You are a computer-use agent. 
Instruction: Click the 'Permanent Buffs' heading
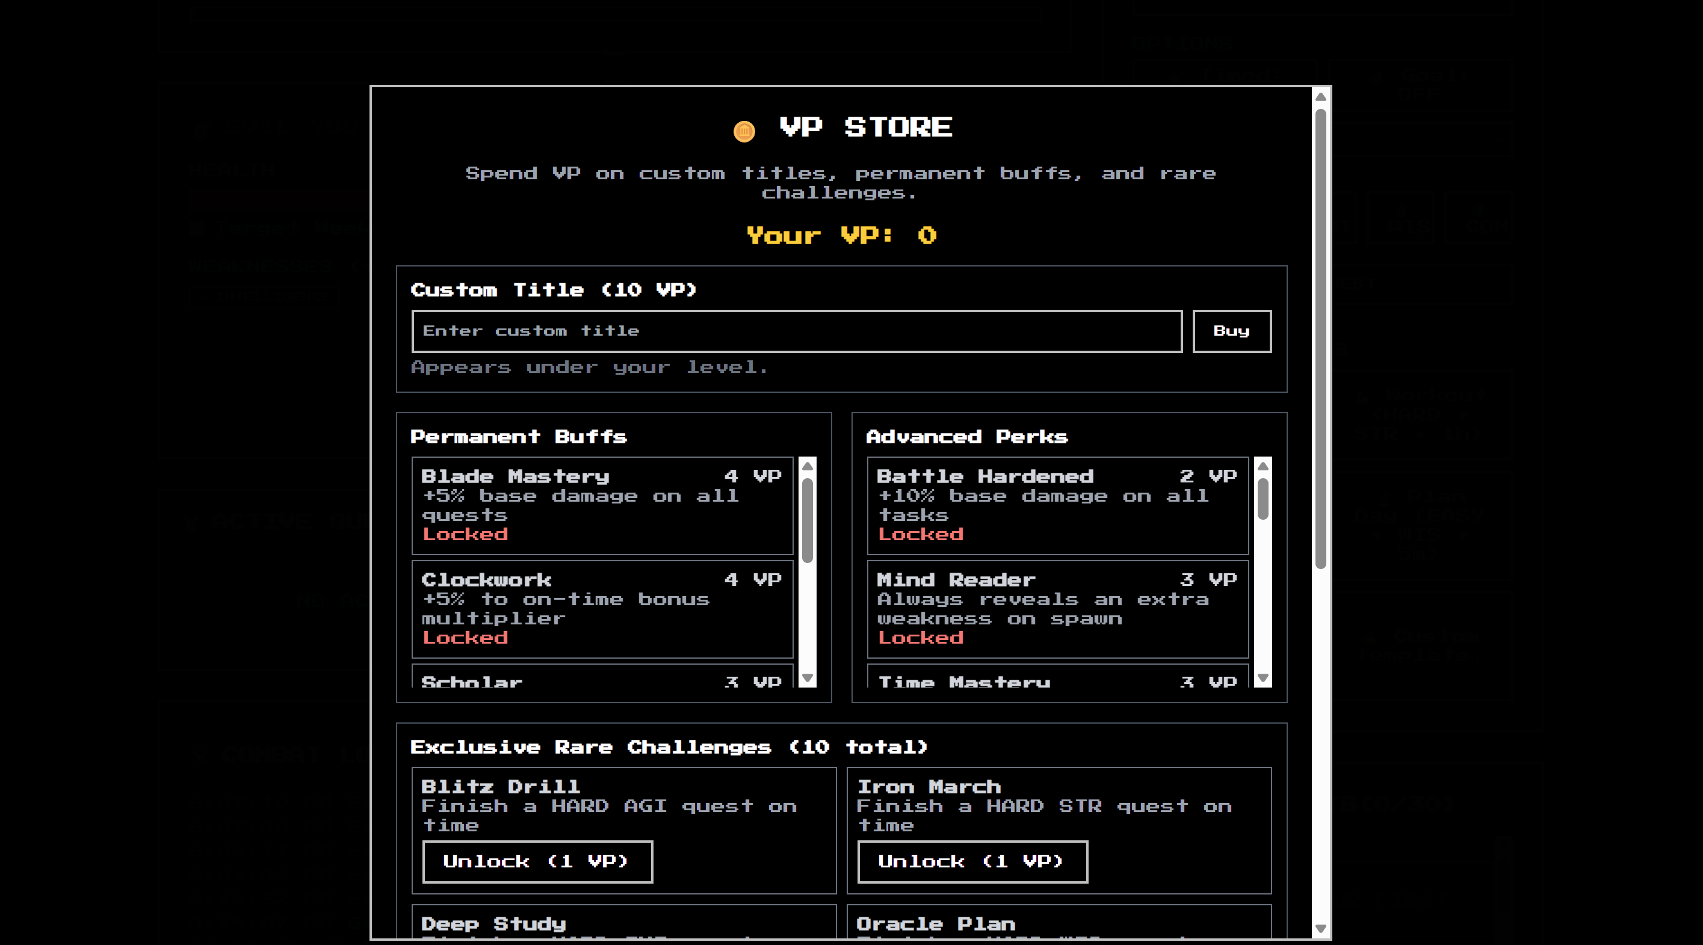click(518, 437)
